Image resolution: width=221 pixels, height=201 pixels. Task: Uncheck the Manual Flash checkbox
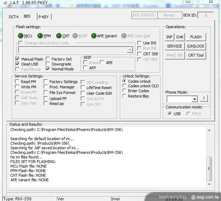17,59
